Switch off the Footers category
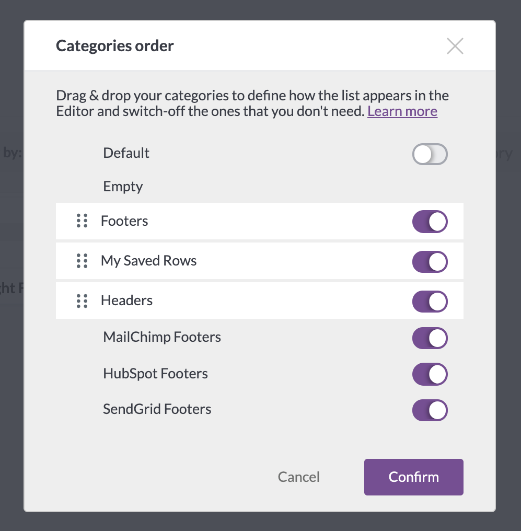The height and width of the screenshot is (531, 521). coord(430,222)
